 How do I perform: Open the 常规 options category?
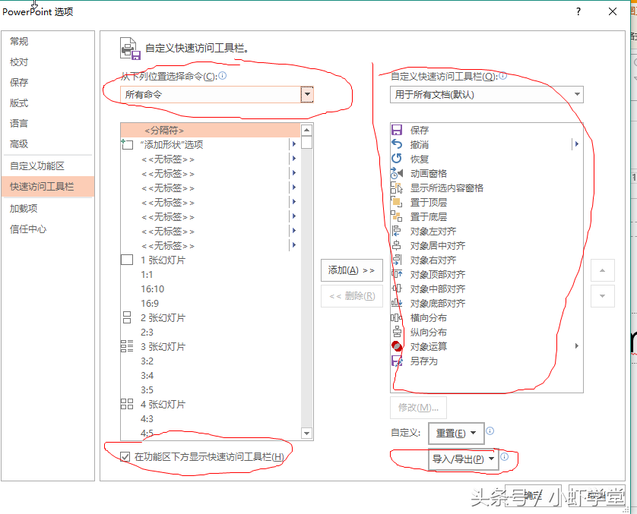click(48, 42)
